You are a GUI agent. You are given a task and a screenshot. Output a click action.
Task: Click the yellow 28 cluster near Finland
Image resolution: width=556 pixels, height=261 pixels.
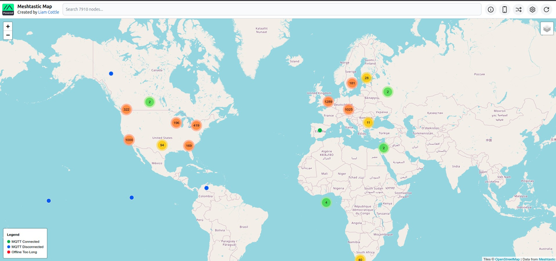[x=366, y=78]
